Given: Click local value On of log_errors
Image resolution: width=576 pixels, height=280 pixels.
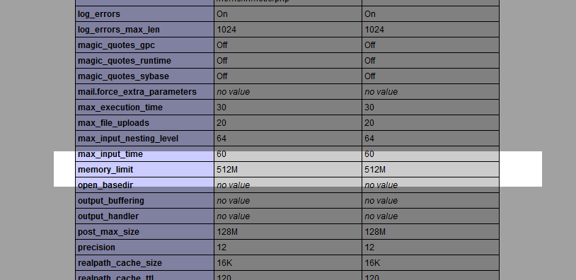Looking at the screenshot, I should click(x=222, y=14).
